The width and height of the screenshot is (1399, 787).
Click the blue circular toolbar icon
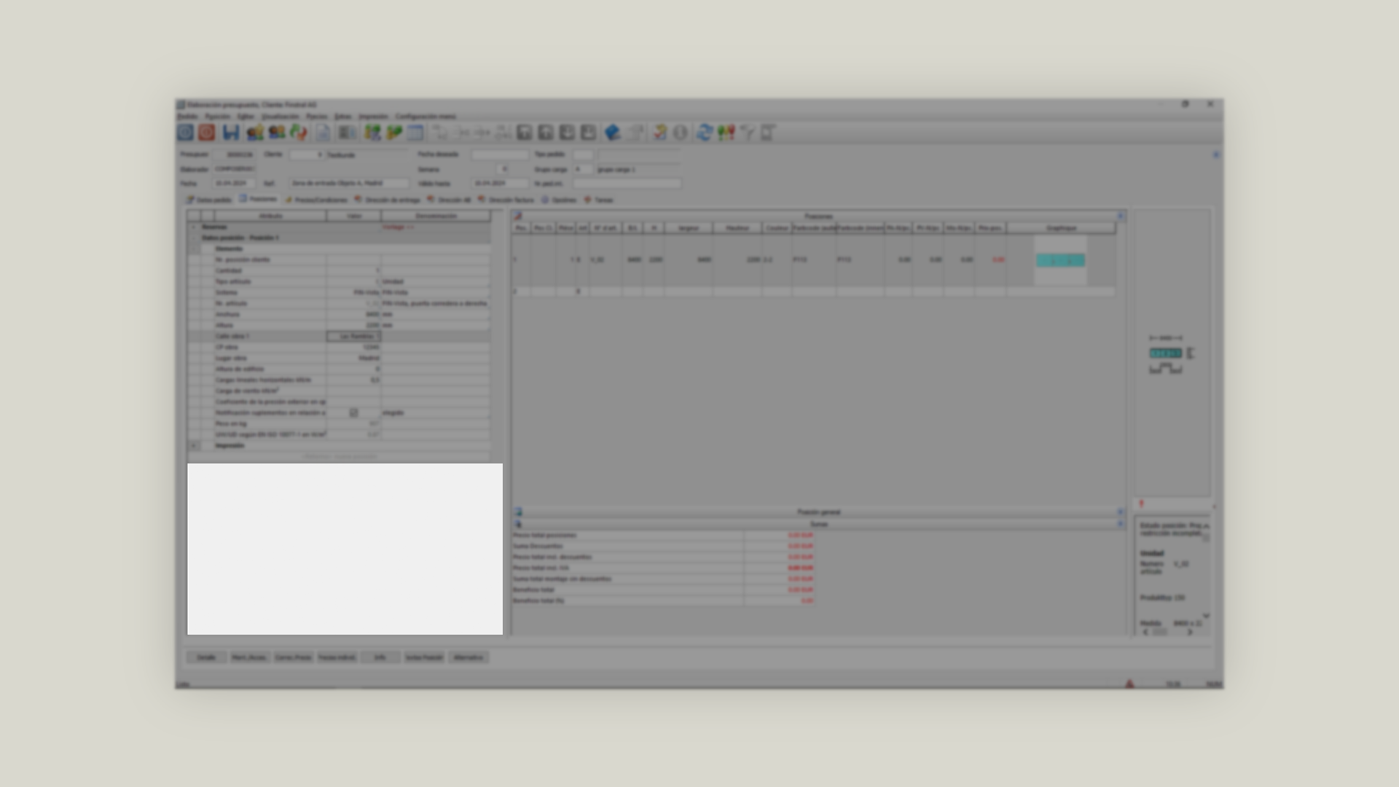click(185, 133)
